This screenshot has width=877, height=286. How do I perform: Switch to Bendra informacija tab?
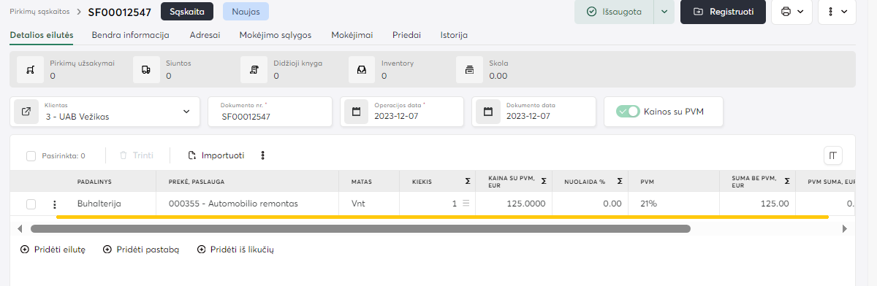click(x=131, y=35)
